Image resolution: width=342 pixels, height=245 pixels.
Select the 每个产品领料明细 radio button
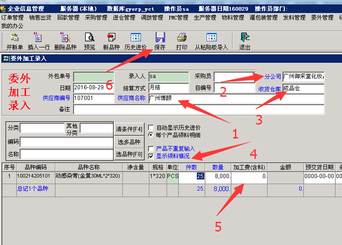pyautogui.click(x=151, y=135)
